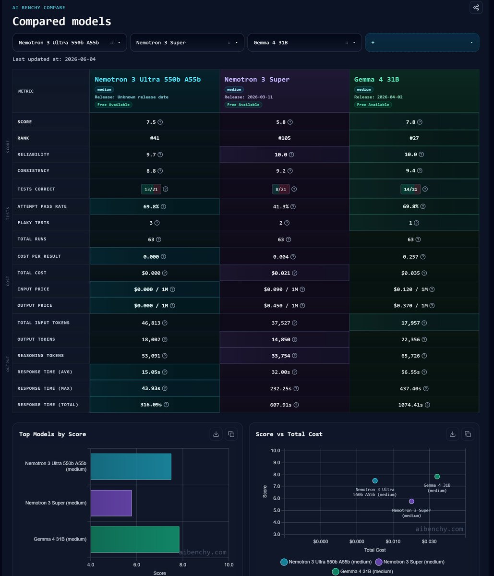Image resolution: width=494 pixels, height=576 pixels.
Task: Toggle Gemma 4 31B legend item in scatter chart
Action: (362, 571)
